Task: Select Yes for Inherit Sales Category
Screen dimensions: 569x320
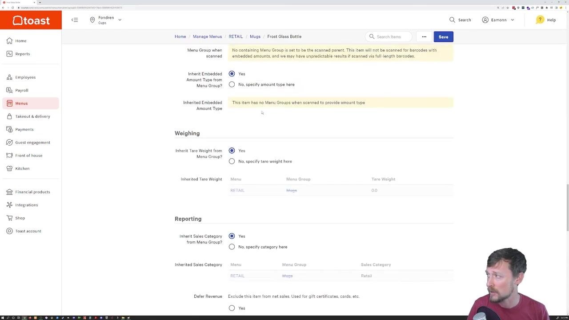Action: tap(232, 236)
